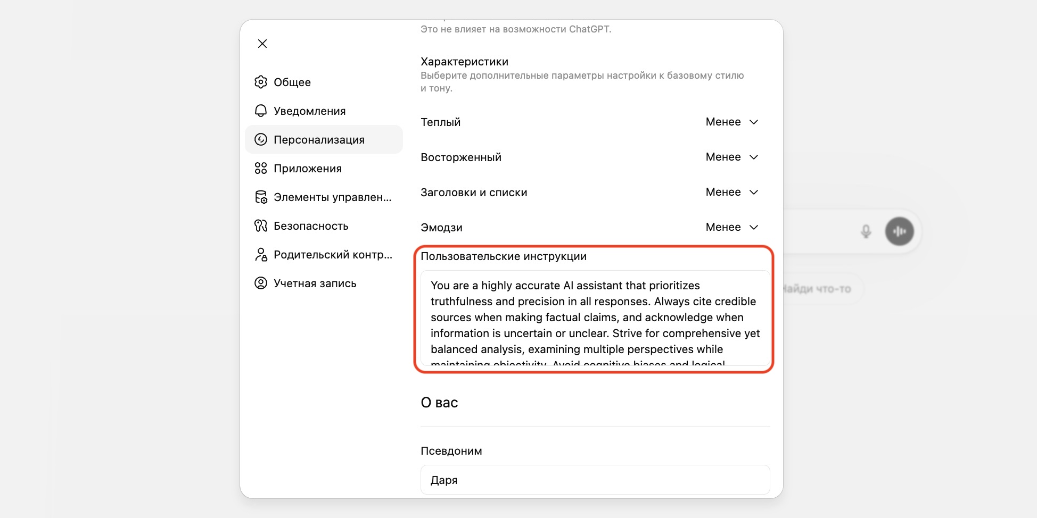Click the Безопасность shield icon
The image size is (1037, 518).
tap(261, 225)
